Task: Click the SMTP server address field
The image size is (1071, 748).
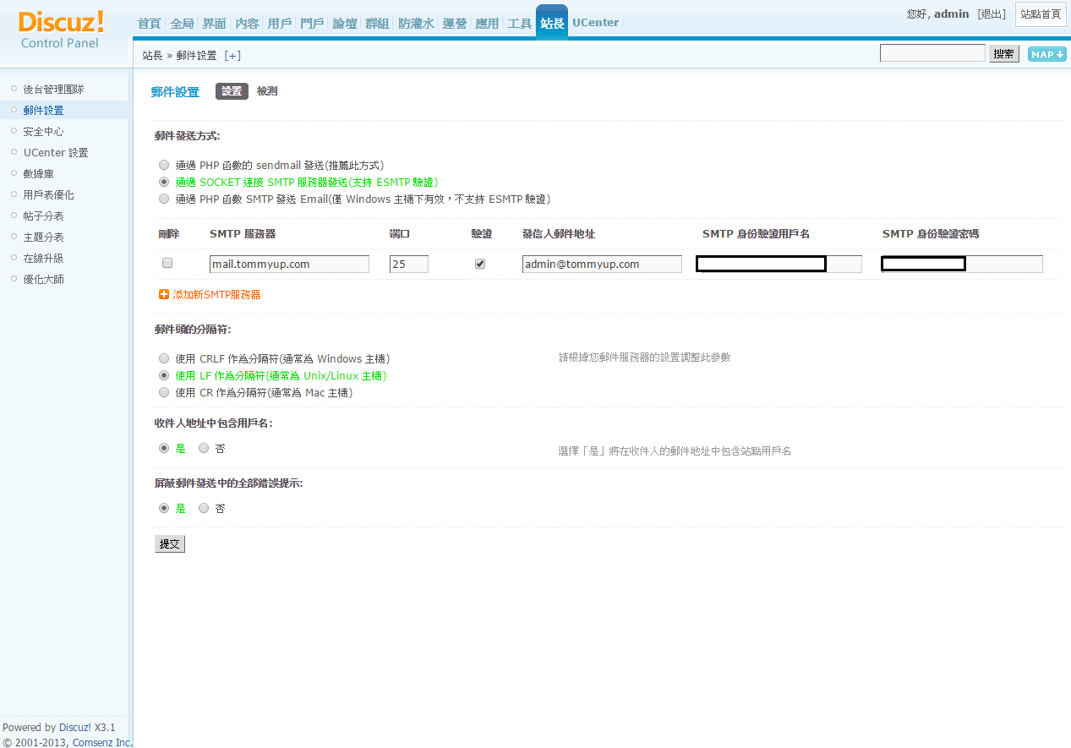Action: click(289, 265)
